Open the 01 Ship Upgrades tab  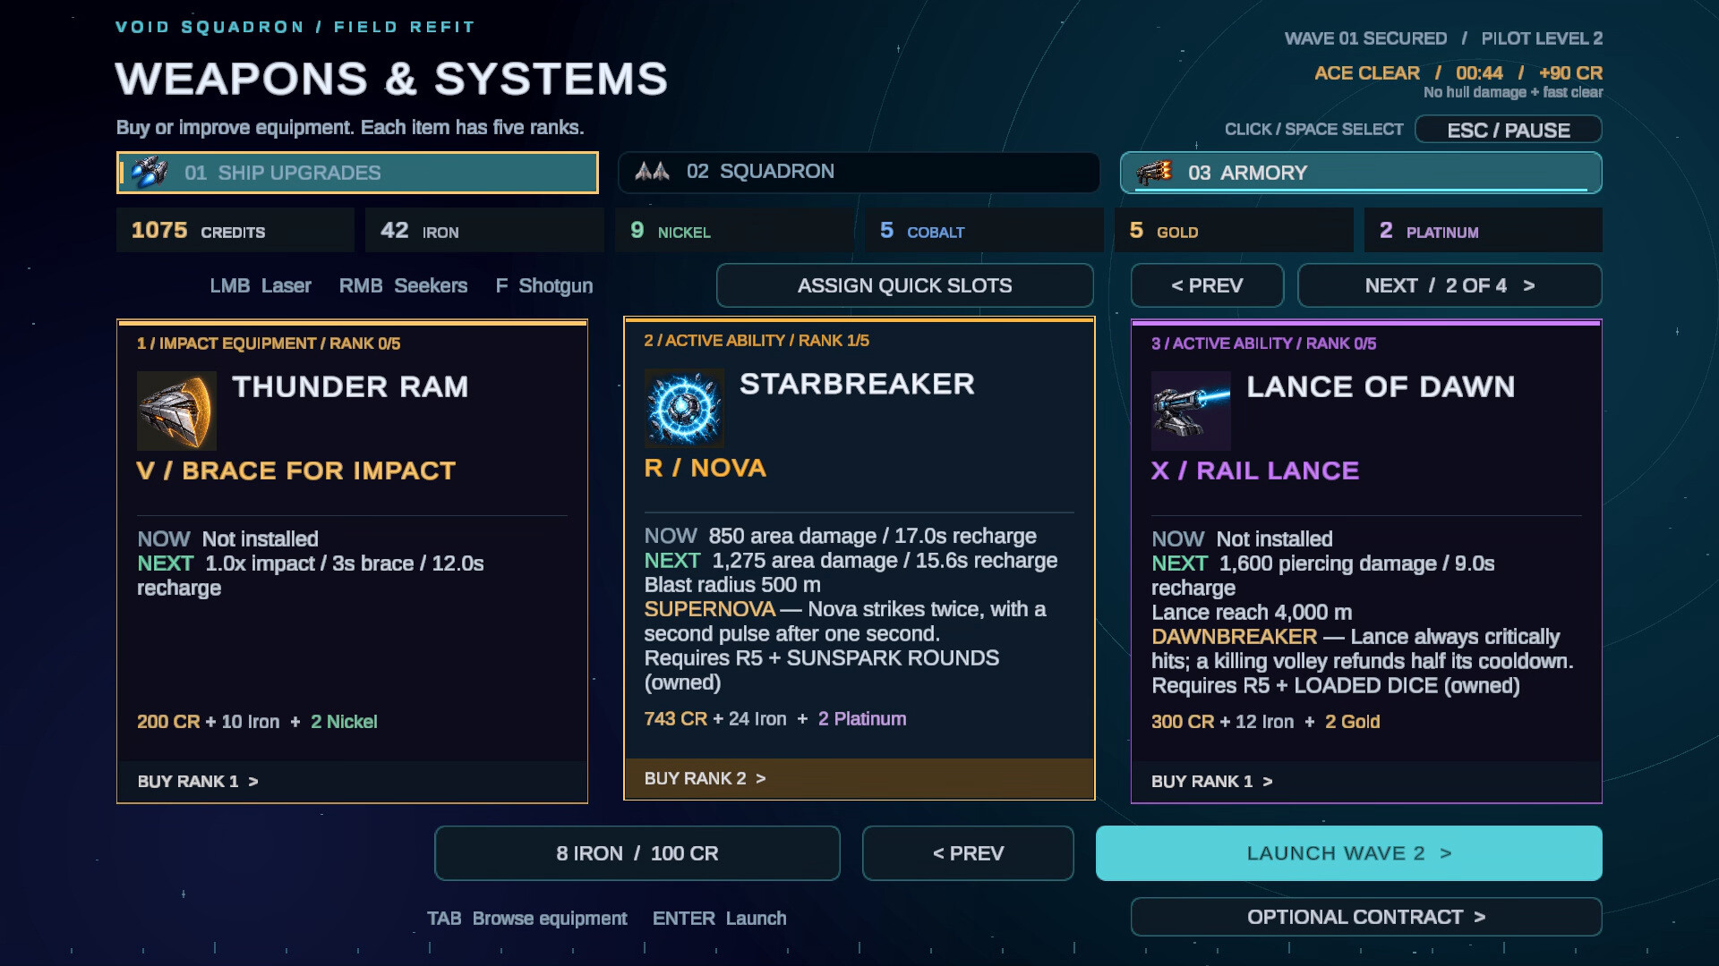[x=357, y=173]
